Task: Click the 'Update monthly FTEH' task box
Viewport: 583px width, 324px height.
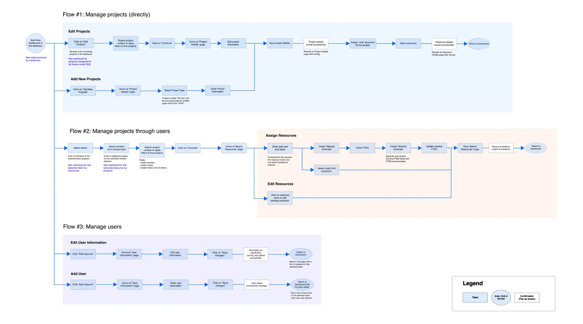Action: [x=434, y=148]
